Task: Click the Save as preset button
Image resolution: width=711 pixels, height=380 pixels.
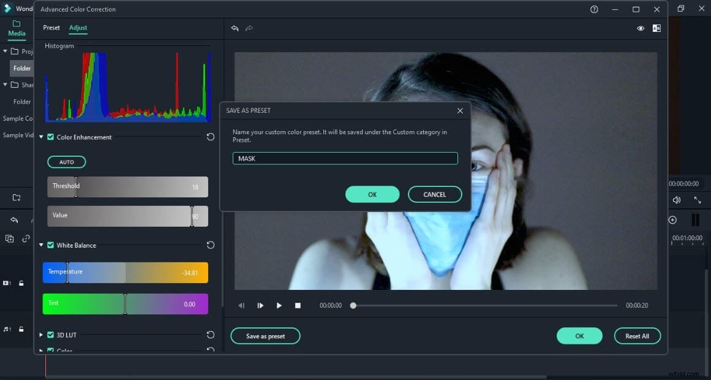Action: coord(265,336)
